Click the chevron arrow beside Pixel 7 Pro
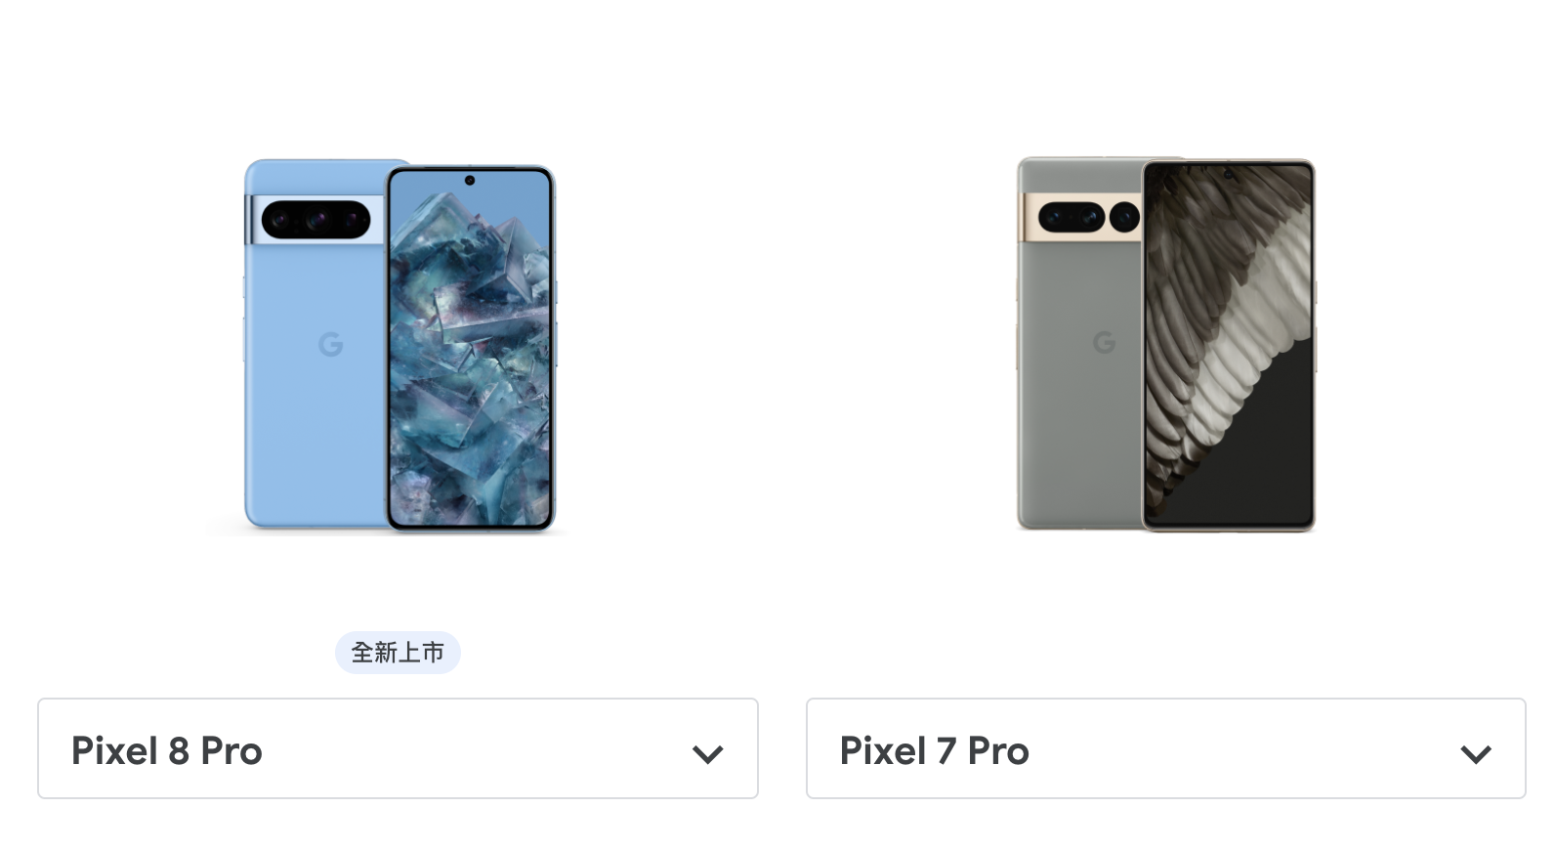The image size is (1555, 850). pyautogui.click(x=1475, y=753)
